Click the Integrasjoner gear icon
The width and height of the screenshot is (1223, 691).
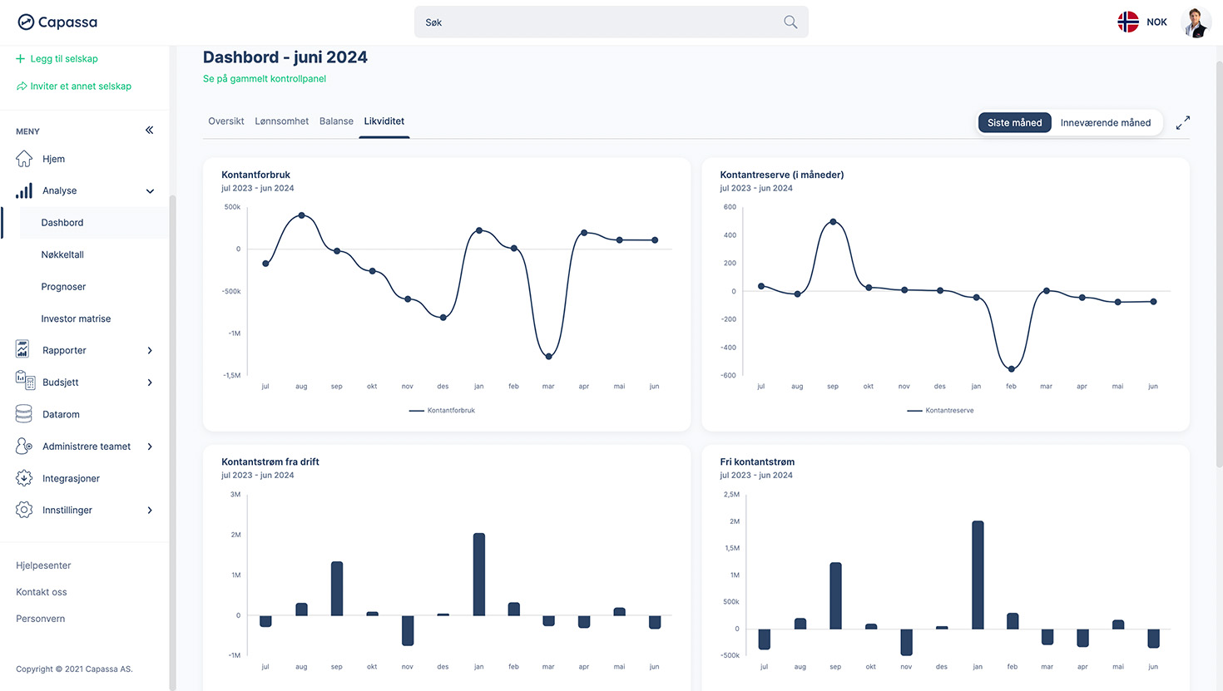(24, 478)
